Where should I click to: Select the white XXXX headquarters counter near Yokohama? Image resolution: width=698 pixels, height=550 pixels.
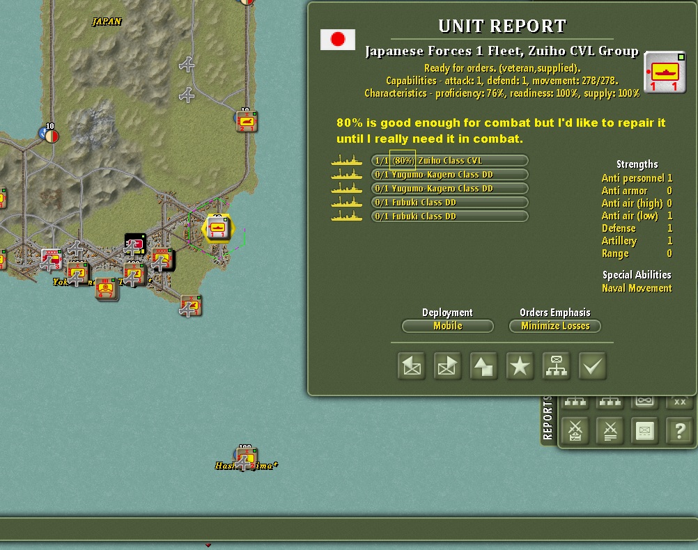pos(51,260)
